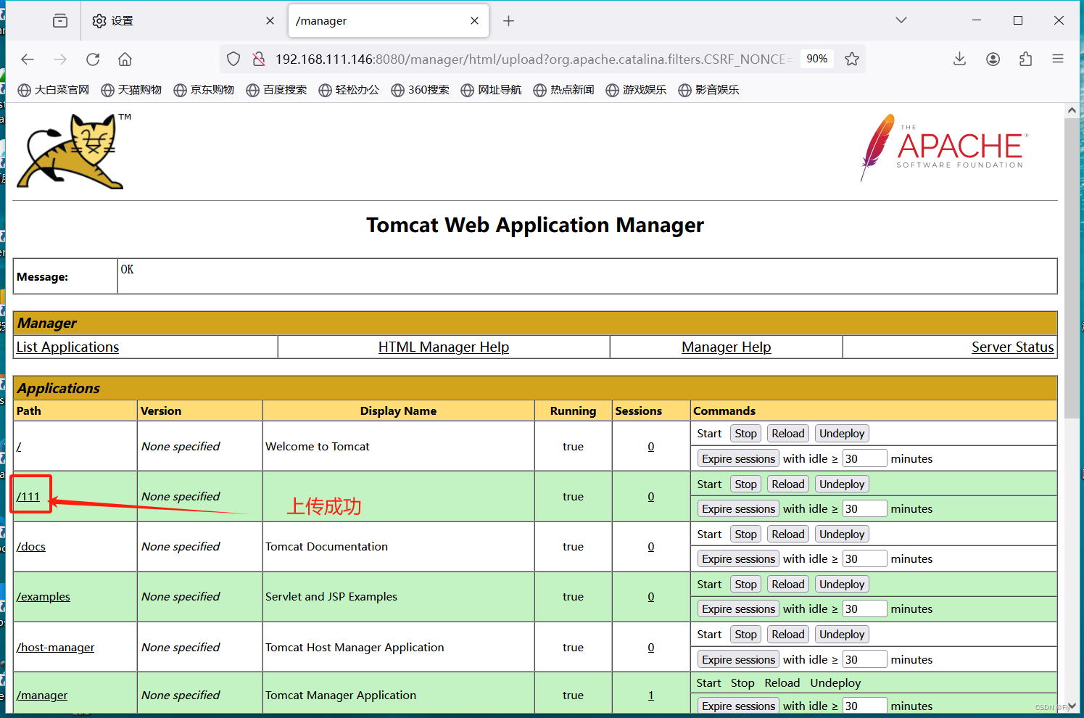Click the sessions count for /docs
1084x718 pixels.
[651, 547]
